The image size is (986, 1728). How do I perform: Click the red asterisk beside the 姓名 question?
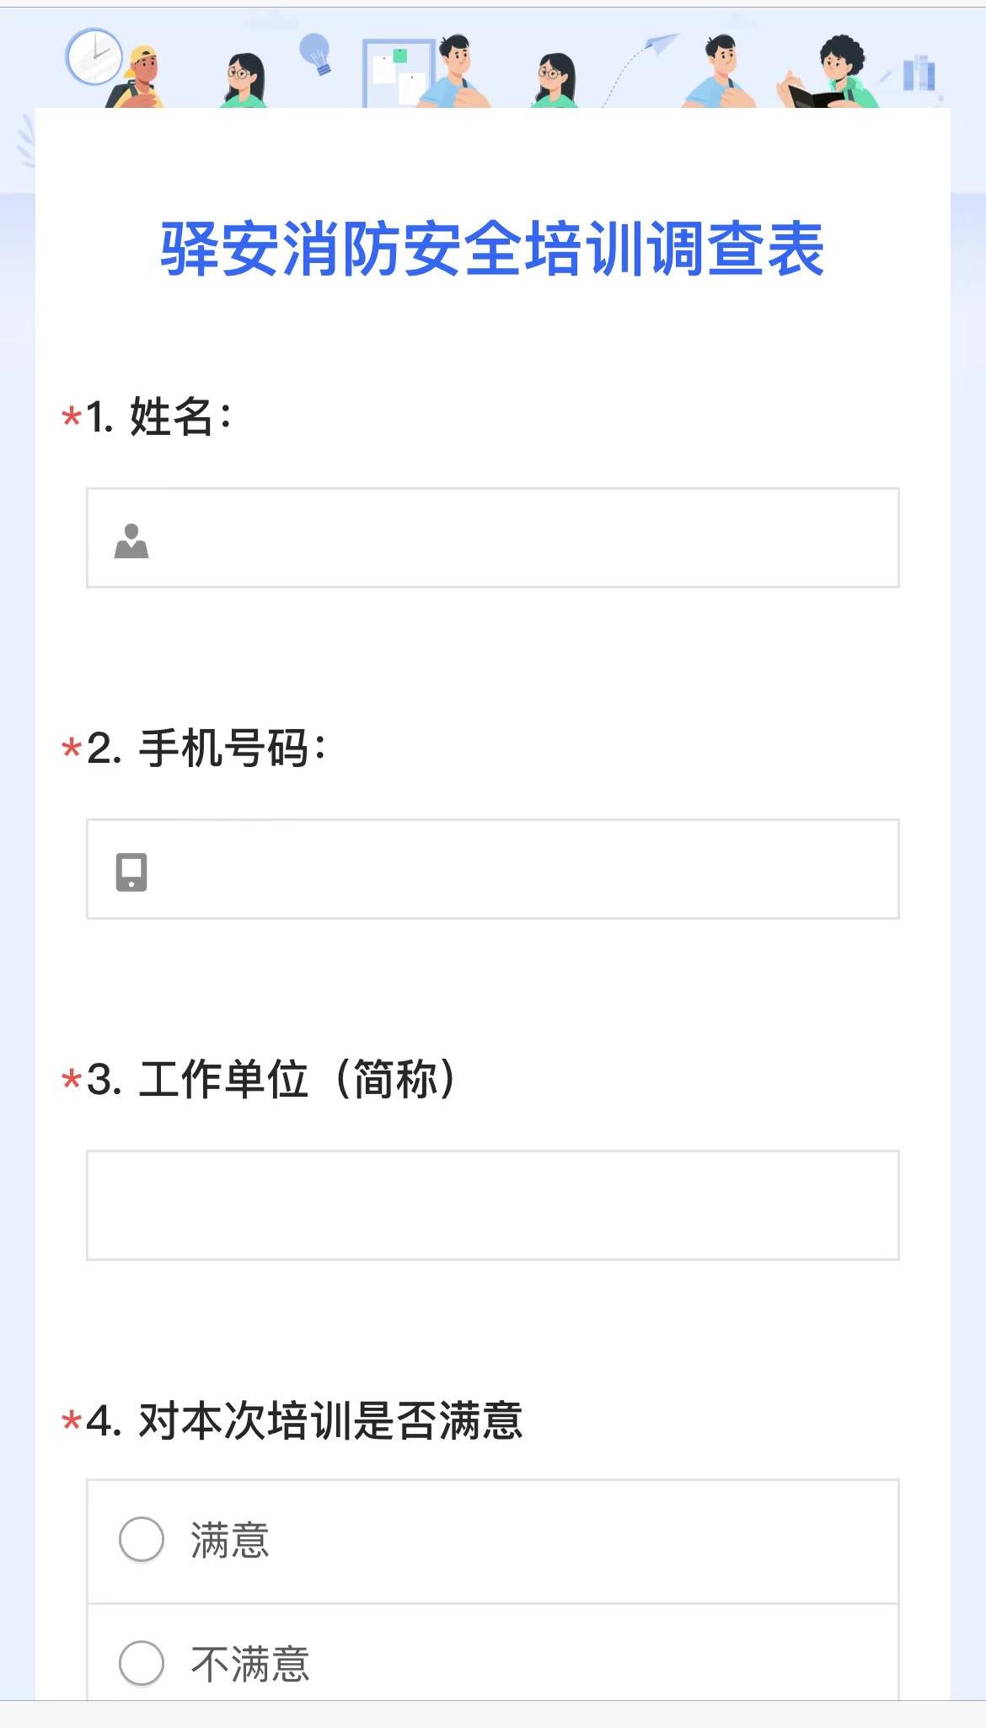[x=72, y=417]
